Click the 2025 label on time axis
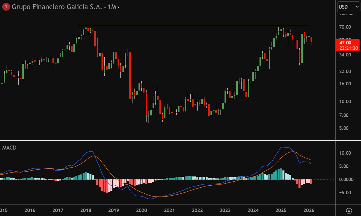This screenshot has width=361, height=216. (x=281, y=211)
